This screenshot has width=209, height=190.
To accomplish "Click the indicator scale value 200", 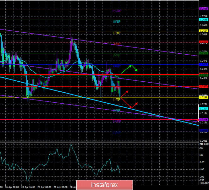I will tap(201, 148).
